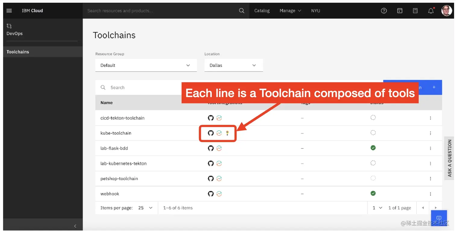Viewport: 456px width, 233px height.
Task: Open the Location dropdown set to Dallas
Action: pyautogui.click(x=234, y=65)
